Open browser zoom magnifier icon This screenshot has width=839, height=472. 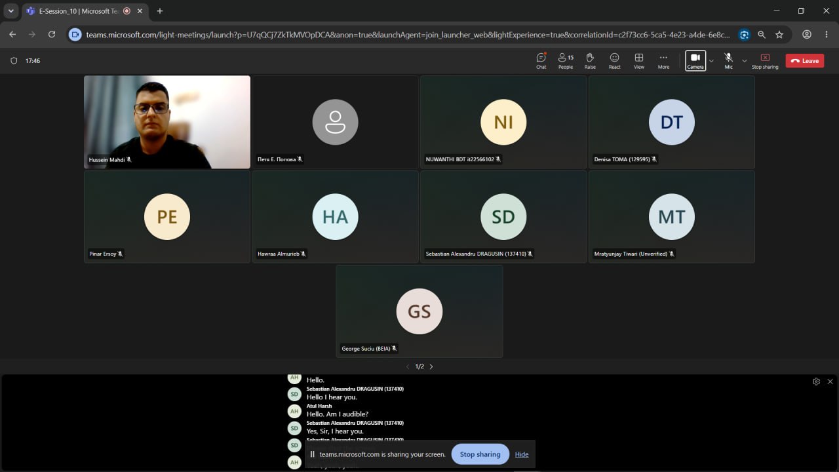[x=762, y=35]
